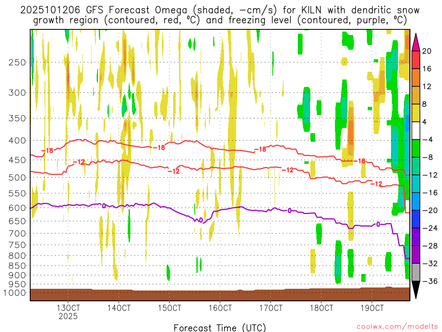Click the violet scale segment between -28 and -32
The width and height of the screenshot is (442, 332).
[x=416, y=255]
